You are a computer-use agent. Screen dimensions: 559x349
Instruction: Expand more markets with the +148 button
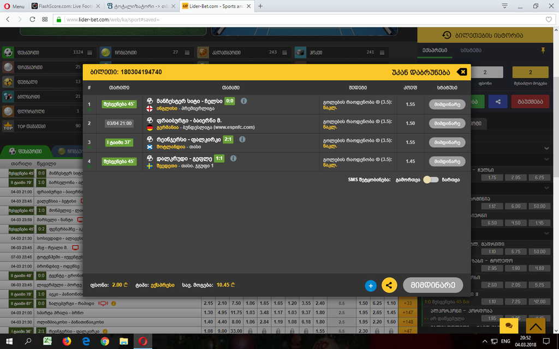[408, 322]
